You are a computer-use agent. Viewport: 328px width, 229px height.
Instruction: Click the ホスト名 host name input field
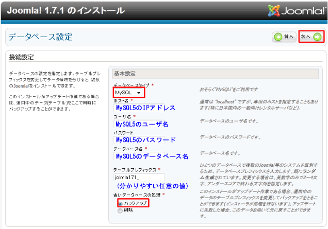[x=139, y=108]
